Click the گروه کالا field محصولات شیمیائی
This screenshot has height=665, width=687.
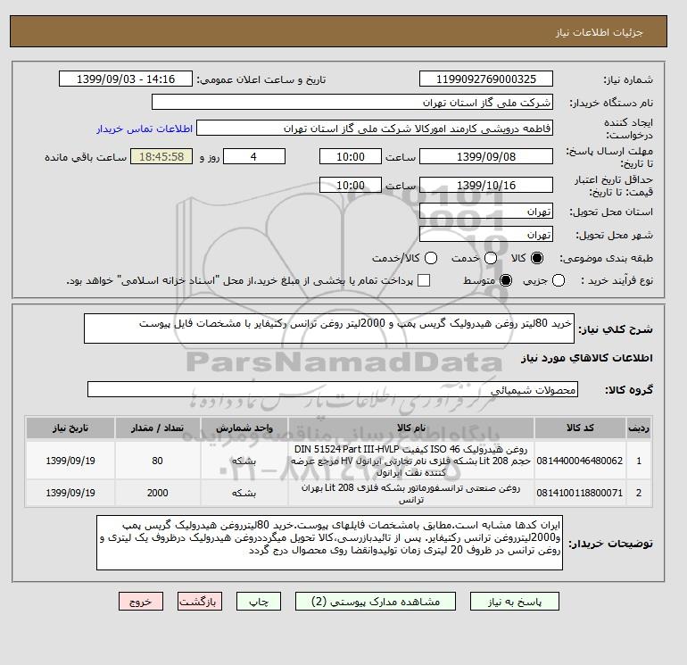333,389
